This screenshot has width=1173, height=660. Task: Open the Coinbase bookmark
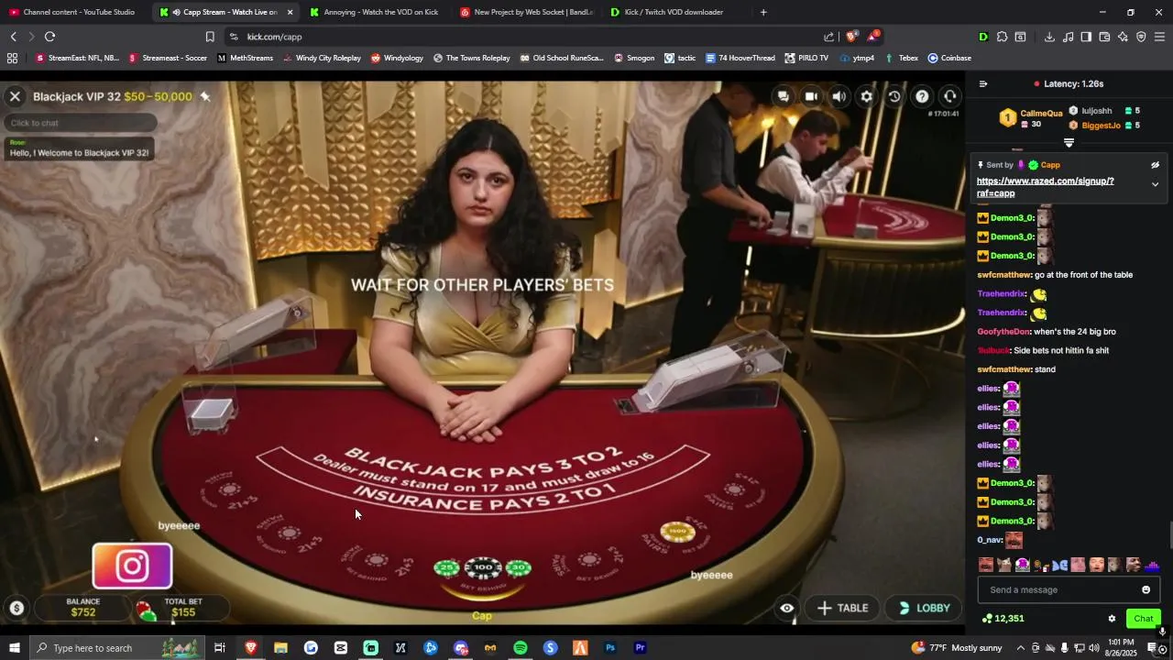[949, 58]
